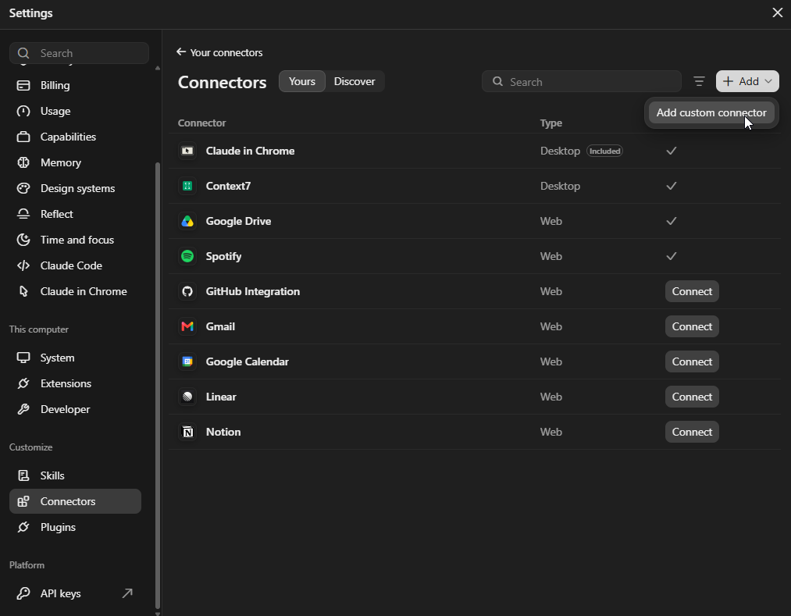Connect the Gmail connector

(692, 326)
